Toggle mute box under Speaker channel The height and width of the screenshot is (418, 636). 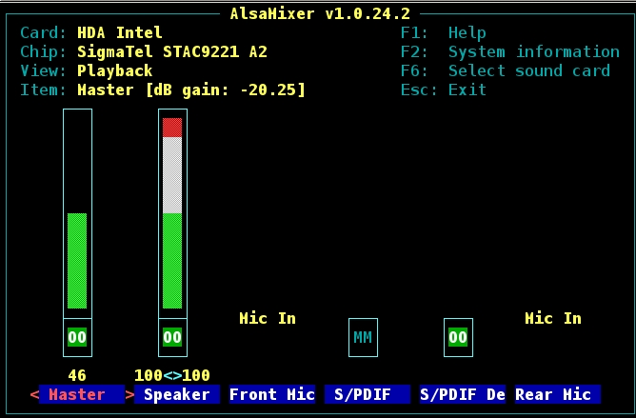[x=172, y=337]
